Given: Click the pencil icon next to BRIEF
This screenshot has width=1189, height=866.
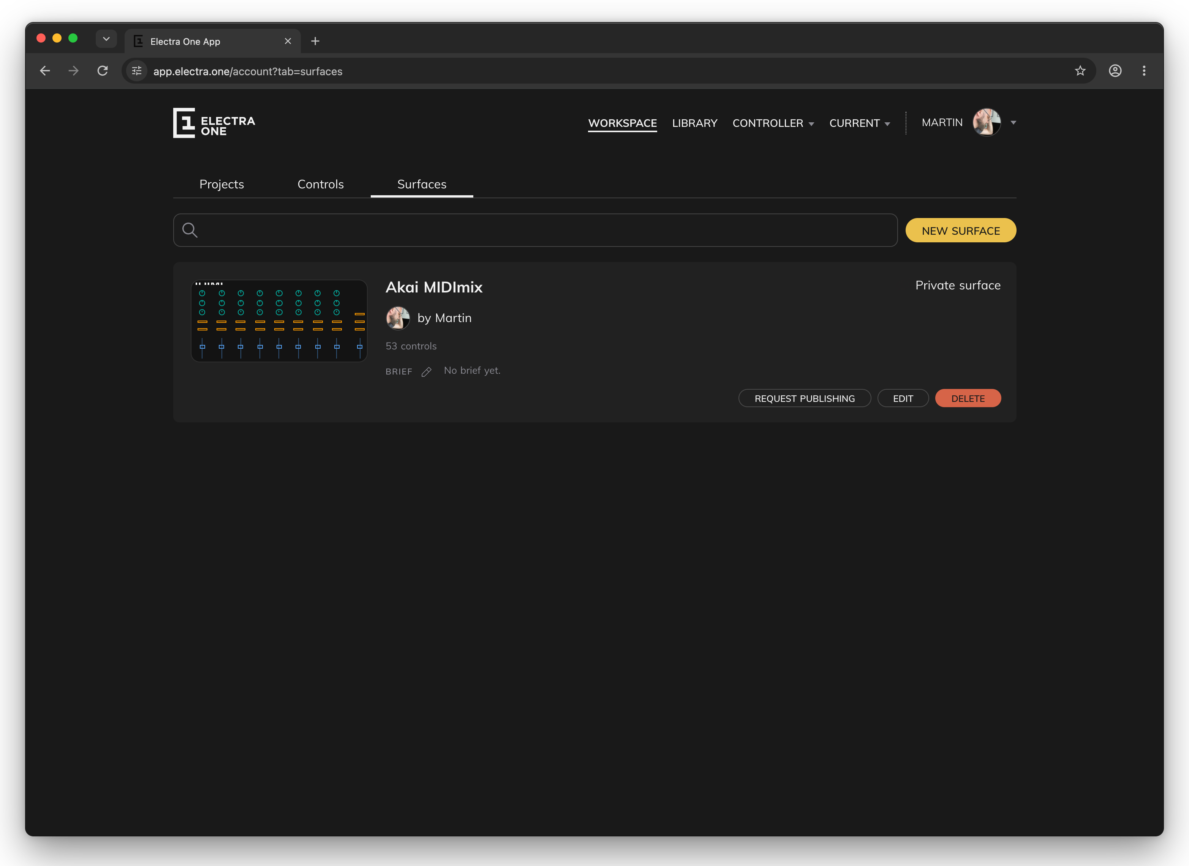Looking at the screenshot, I should pos(426,372).
